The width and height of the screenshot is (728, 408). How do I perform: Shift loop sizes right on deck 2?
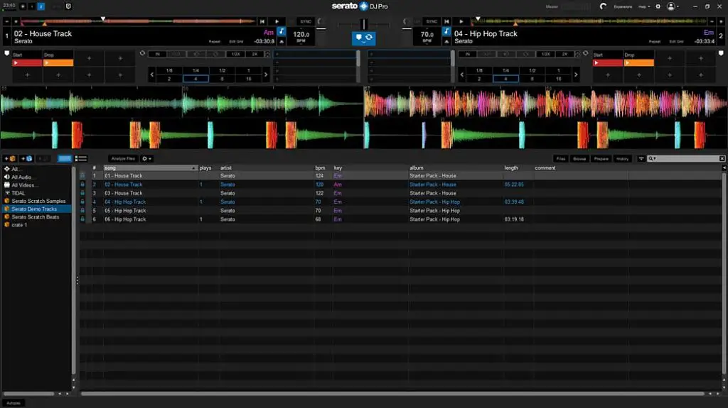coord(576,75)
